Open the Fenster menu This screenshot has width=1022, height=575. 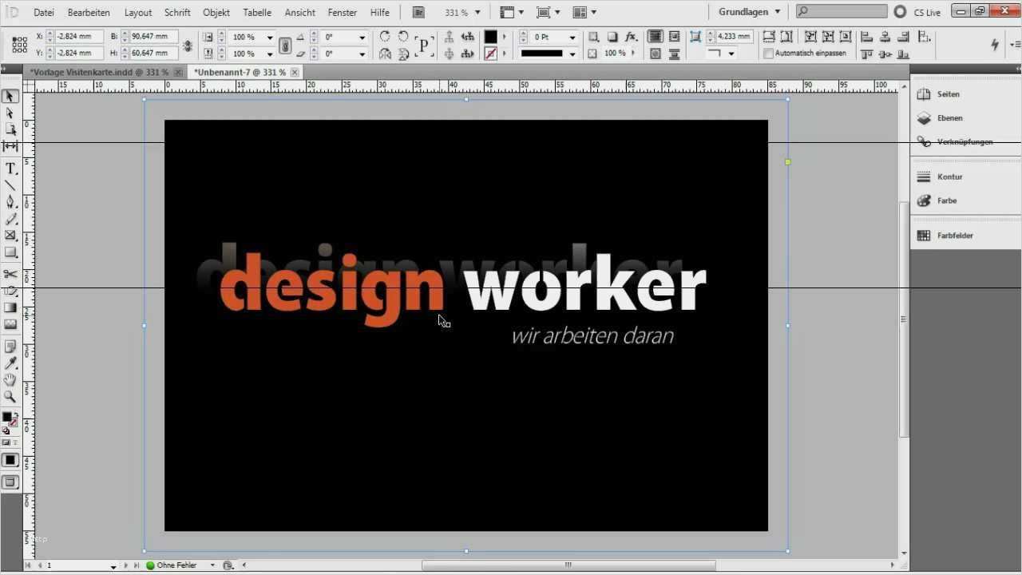pyautogui.click(x=342, y=12)
